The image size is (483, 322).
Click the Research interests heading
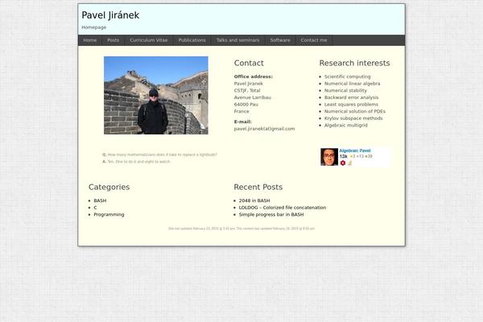point(354,63)
